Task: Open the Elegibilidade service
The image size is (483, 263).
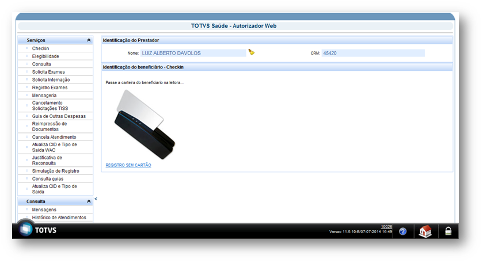Action: tap(45, 56)
